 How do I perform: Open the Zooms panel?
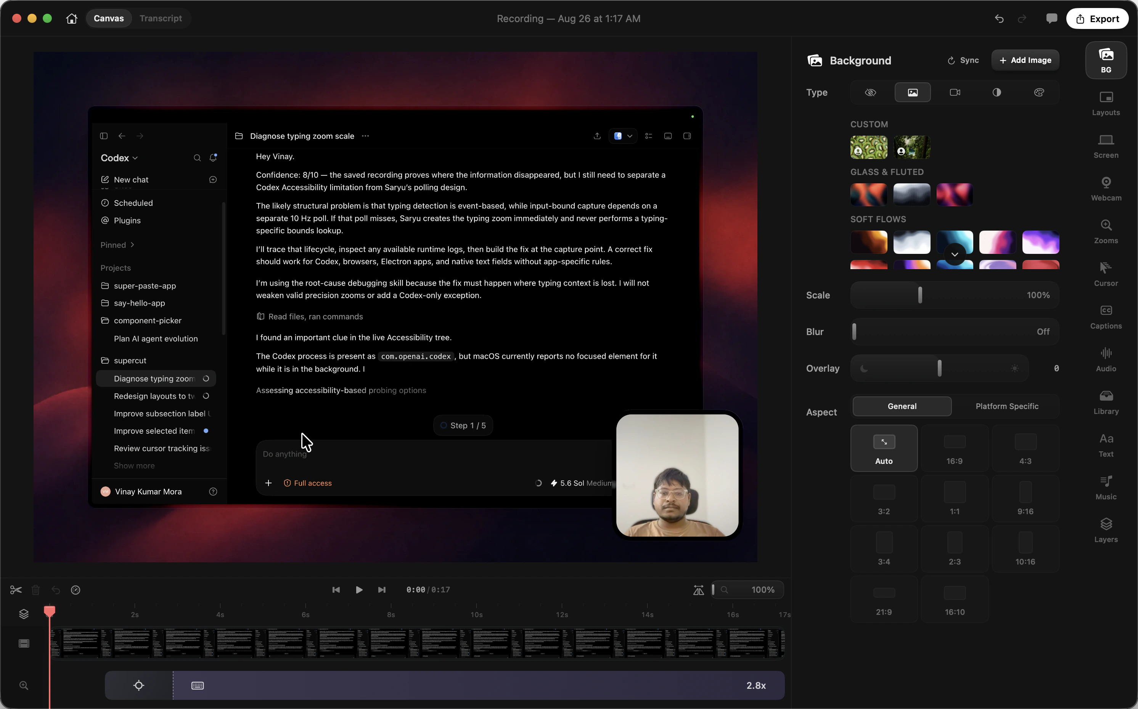[x=1106, y=232]
